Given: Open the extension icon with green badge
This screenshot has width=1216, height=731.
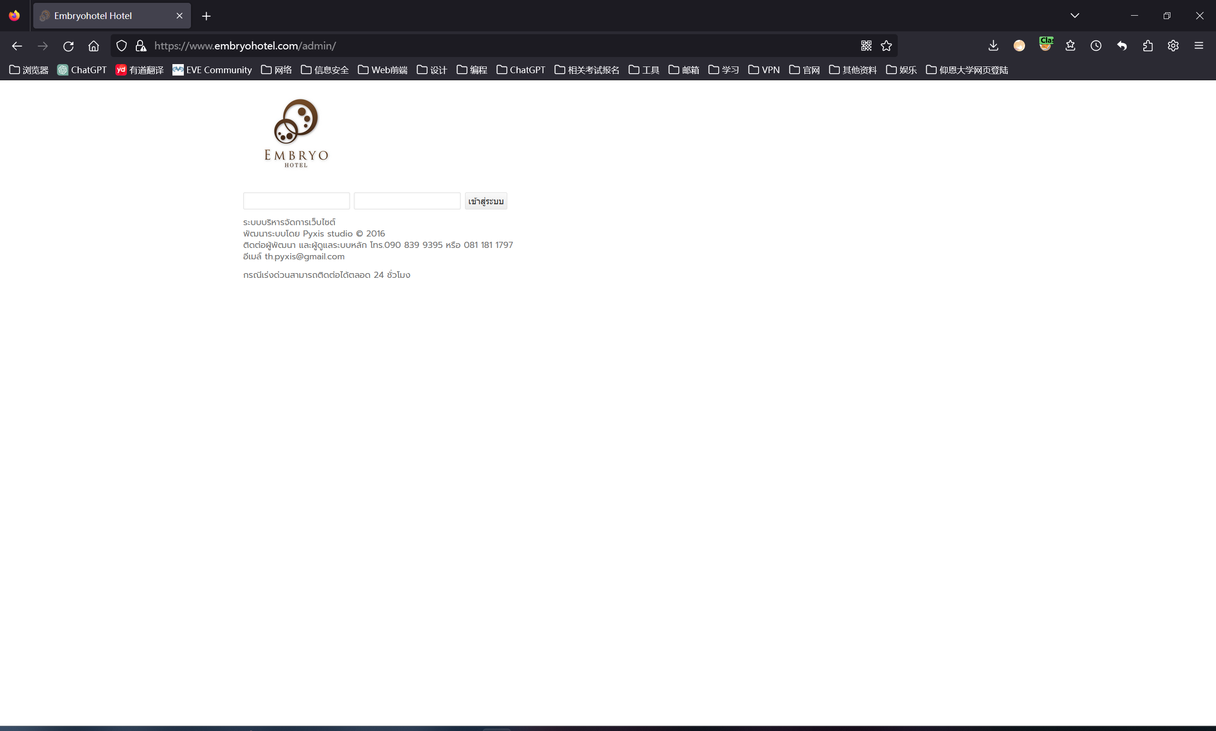Looking at the screenshot, I should click(1045, 44).
